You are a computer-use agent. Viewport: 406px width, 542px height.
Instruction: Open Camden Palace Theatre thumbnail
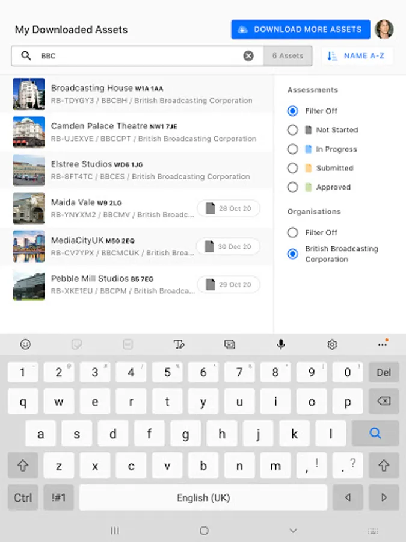click(29, 132)
